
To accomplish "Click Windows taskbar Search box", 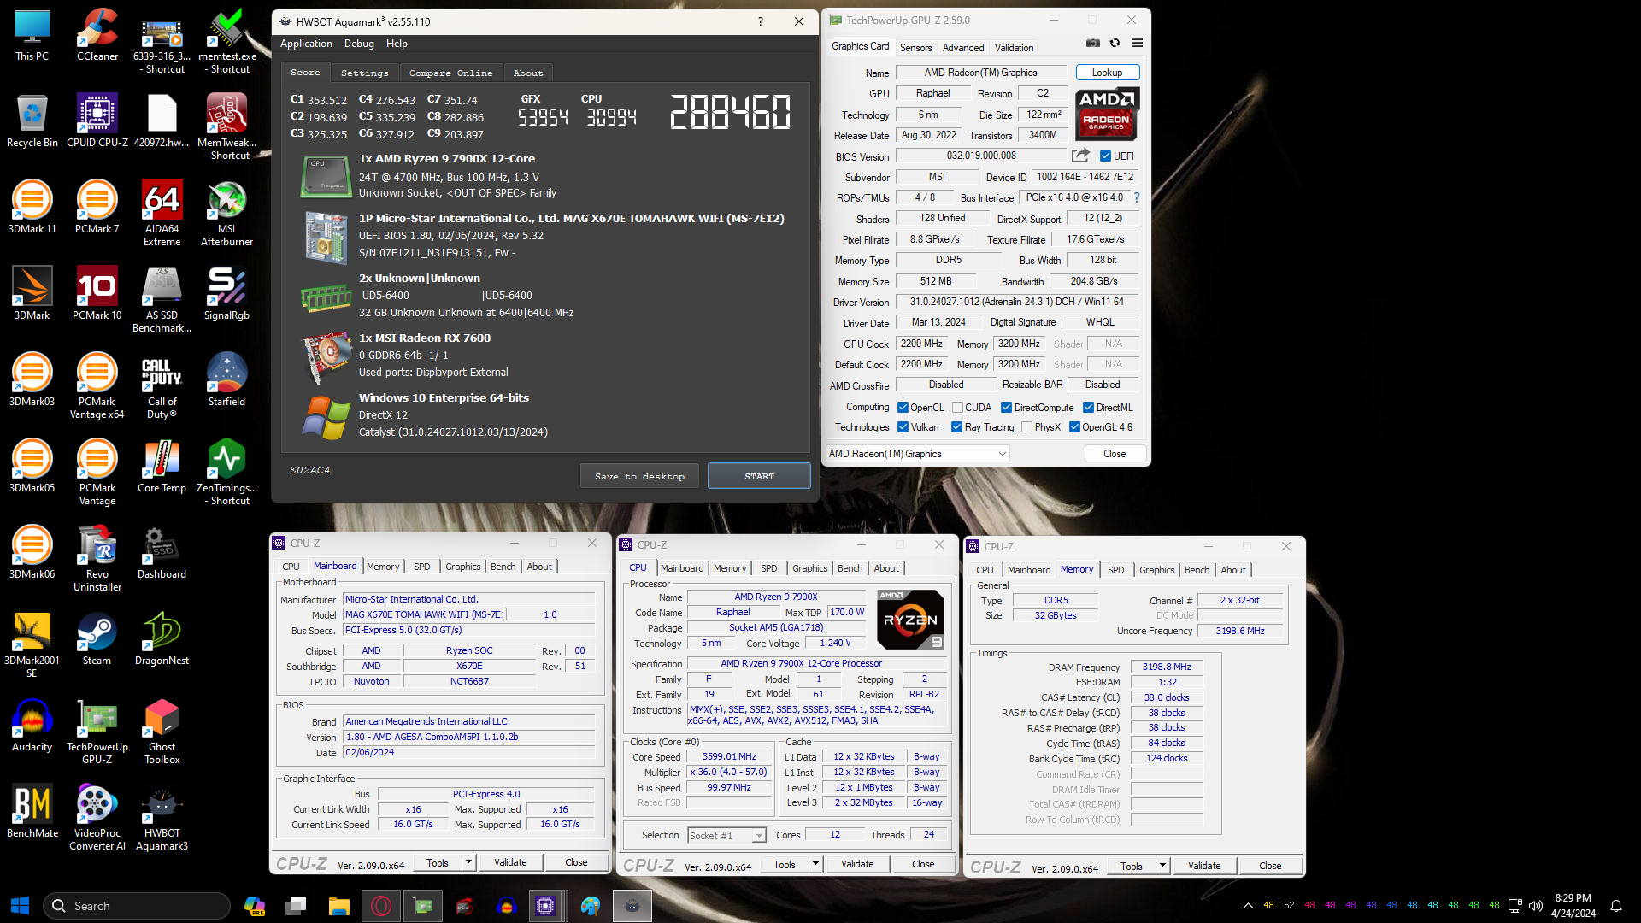I will (x=137, y=906).
